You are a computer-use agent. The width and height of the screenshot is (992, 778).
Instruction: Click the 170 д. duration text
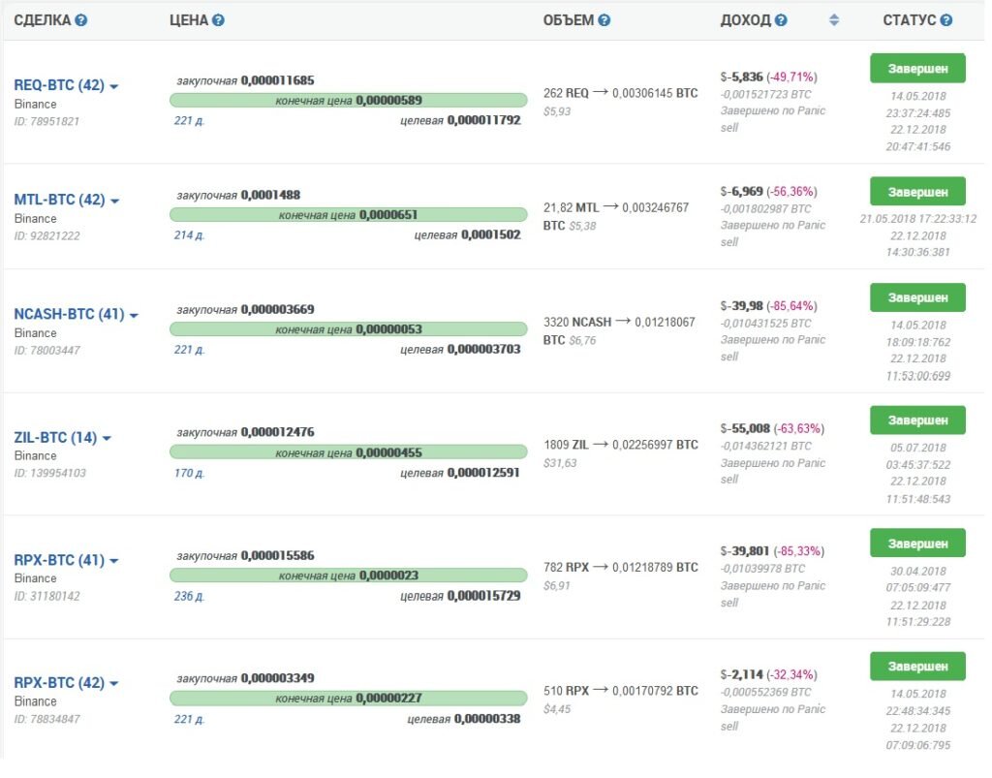(x=189, y=473)
